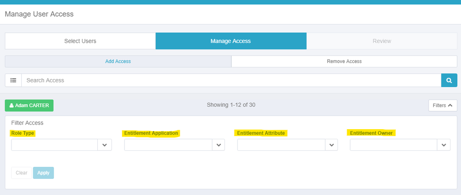Image resolution: width=461 pixels, height=195 pixels.
Task: Go back to the Select Users step
Action: [x=80, y=41]
